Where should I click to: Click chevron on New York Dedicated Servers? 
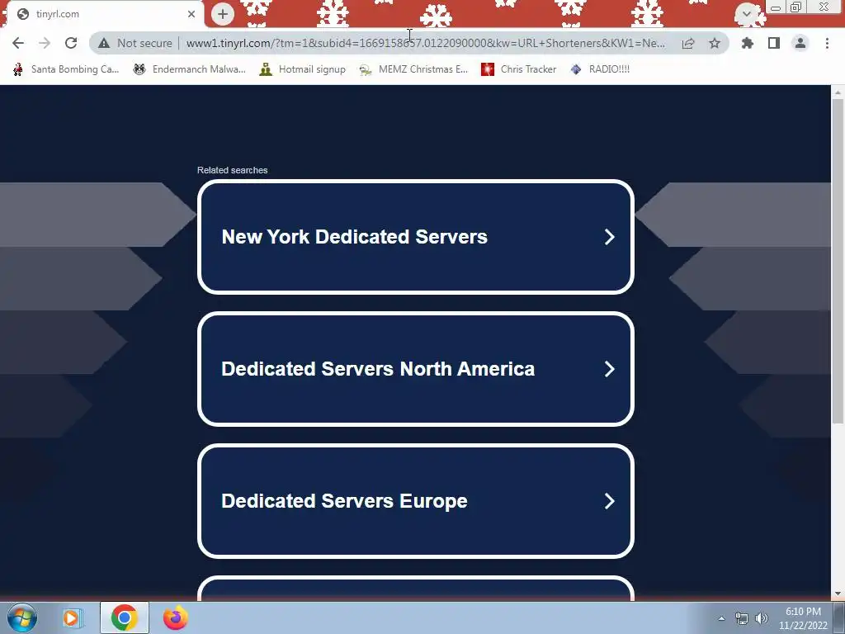pyautogui.click(x=610, y=237)
